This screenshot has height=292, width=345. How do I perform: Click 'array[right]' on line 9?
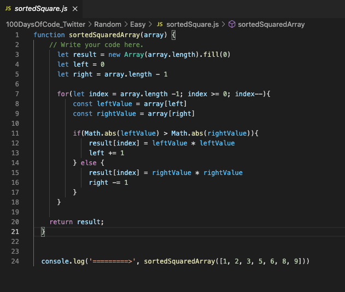(171, 114)
